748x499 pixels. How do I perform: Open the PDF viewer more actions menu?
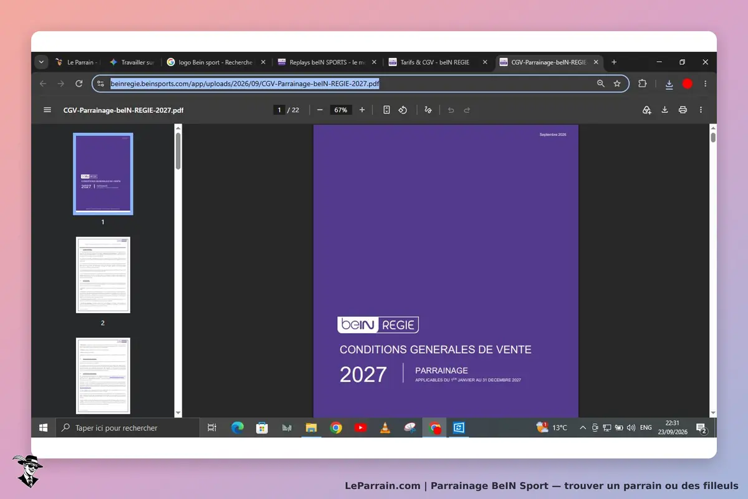coord(701,110)
